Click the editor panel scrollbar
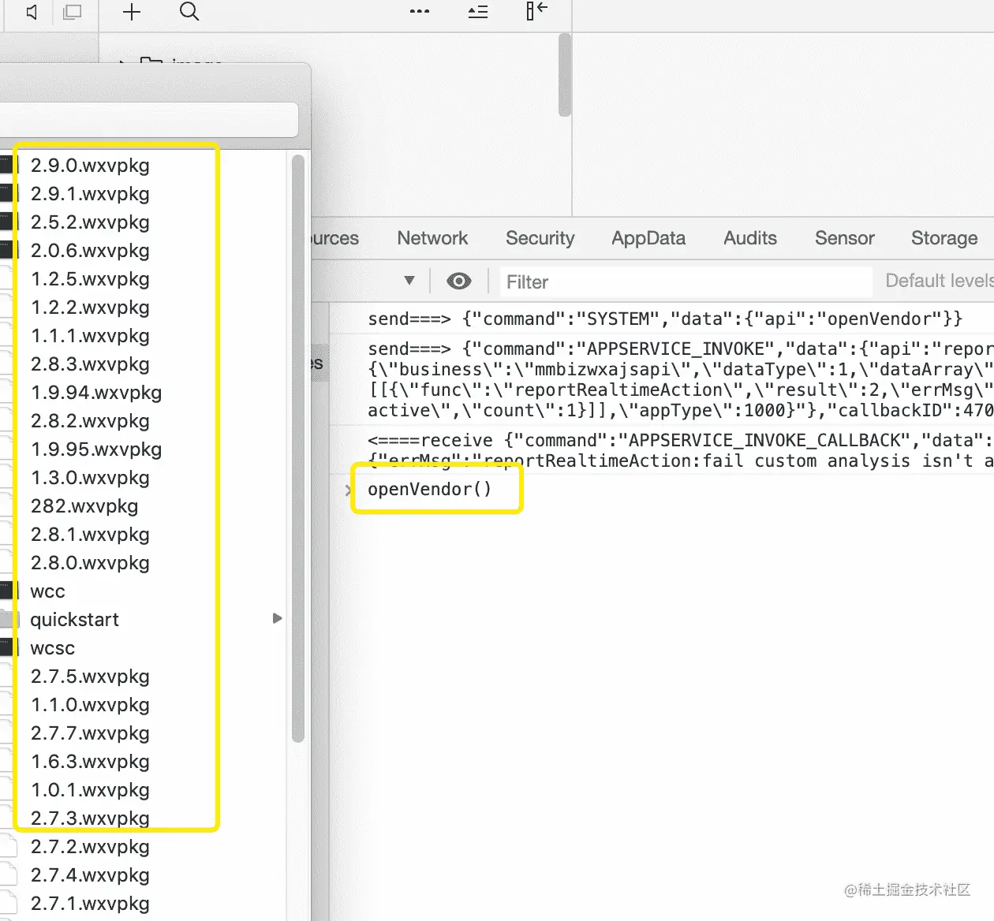Viewport: 994px width, 921px height. pos(564,75)
